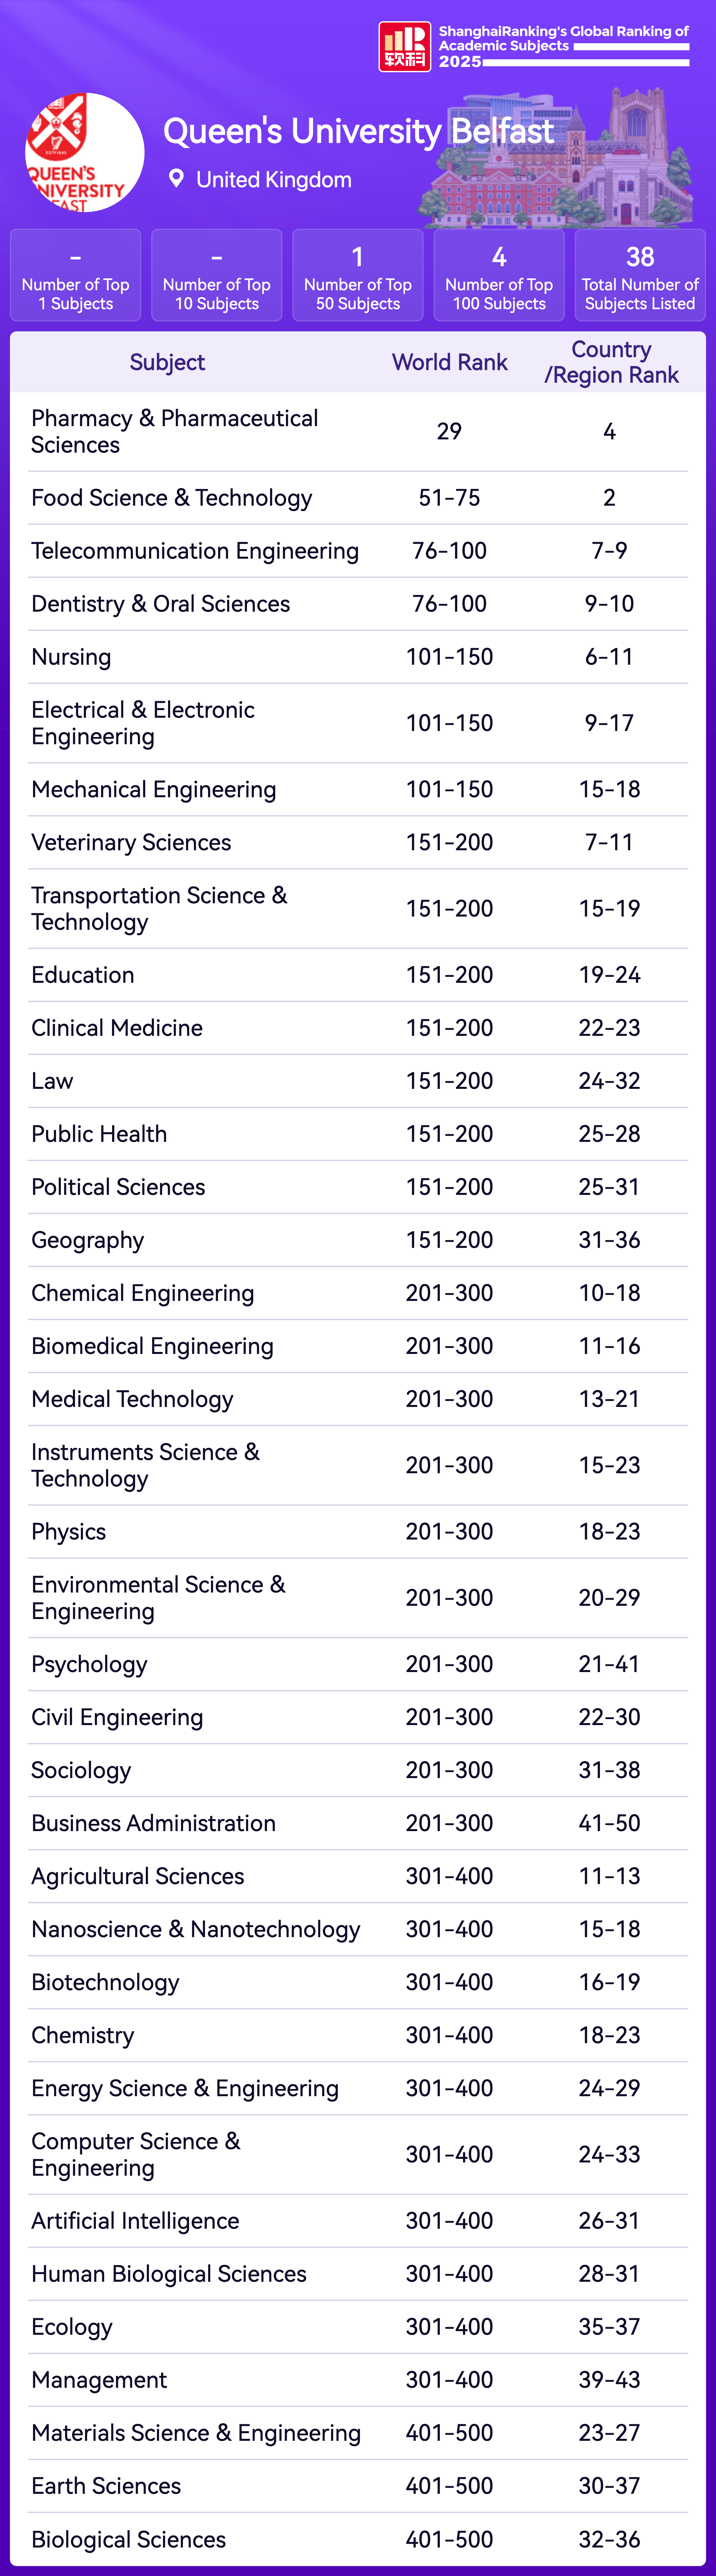Select the Number of Top 10 Subjects card
716x2576 pixels.
[216, 275]
